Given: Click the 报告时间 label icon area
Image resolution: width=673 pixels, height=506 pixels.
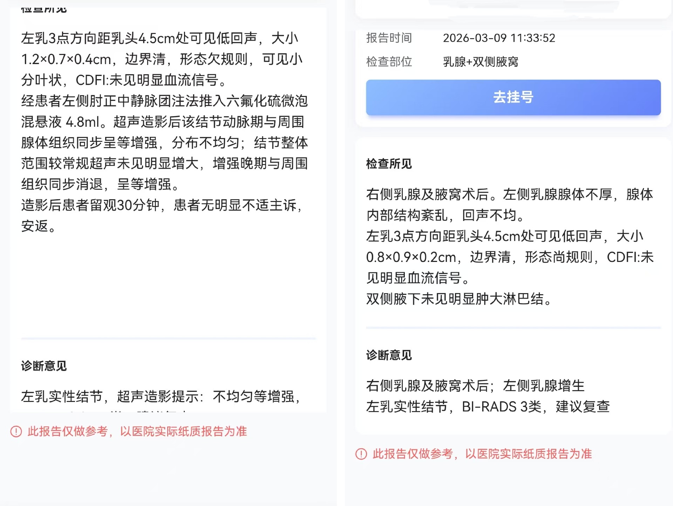Looking at the screenshot, I should coord(389,38).
